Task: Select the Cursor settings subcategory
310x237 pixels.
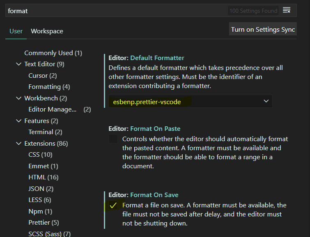Action: click(43, 76)
